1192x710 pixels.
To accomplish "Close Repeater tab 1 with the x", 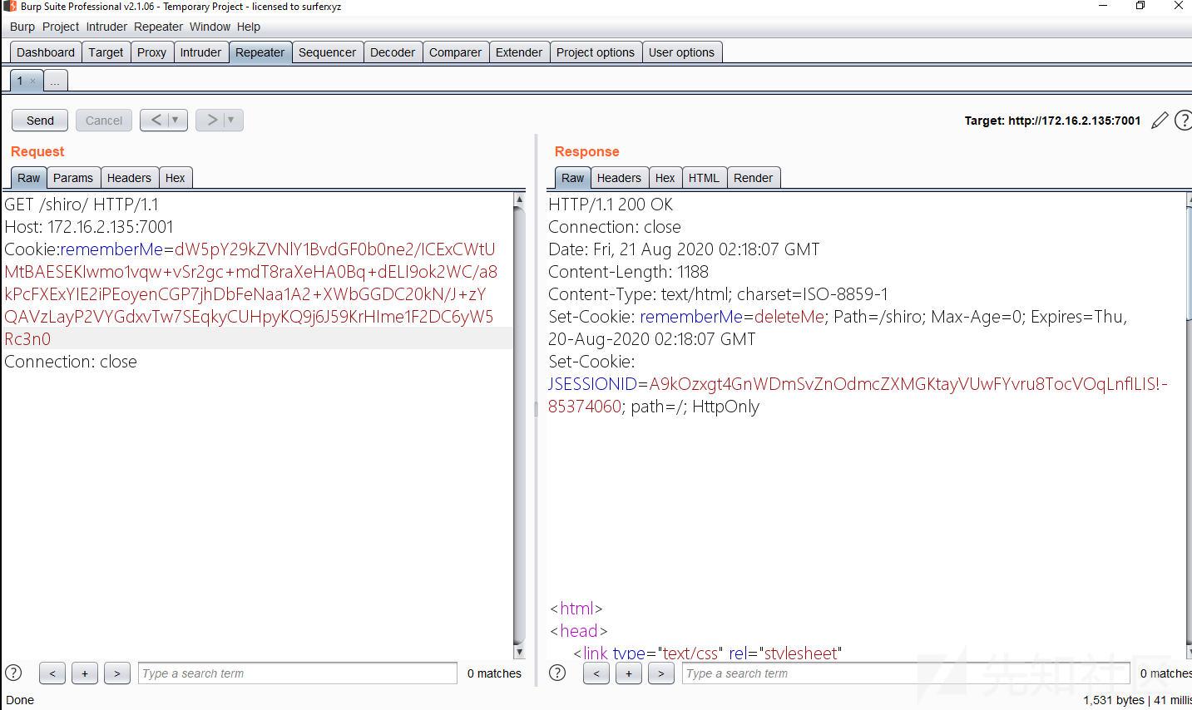I will point(32,81).
